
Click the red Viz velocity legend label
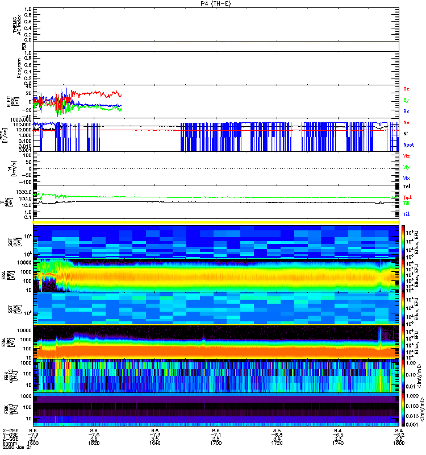pos(406,156)
